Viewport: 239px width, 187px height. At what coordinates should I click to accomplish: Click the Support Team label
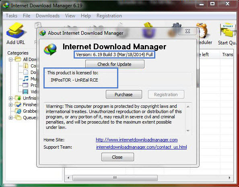pyautogui.click(x=58, y=147)
